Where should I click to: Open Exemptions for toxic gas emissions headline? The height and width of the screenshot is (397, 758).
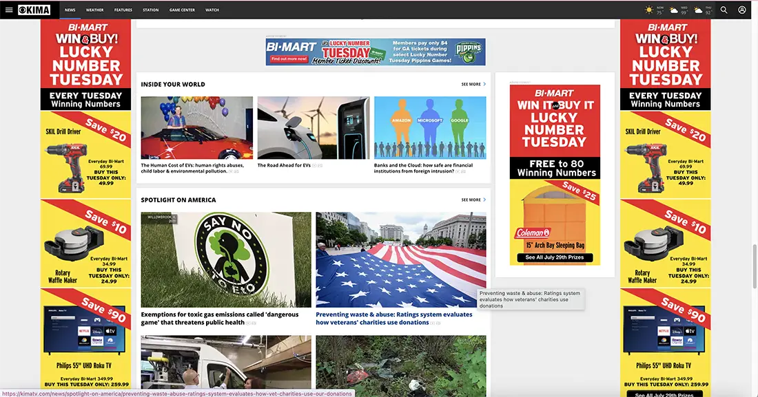click(220, 319)
